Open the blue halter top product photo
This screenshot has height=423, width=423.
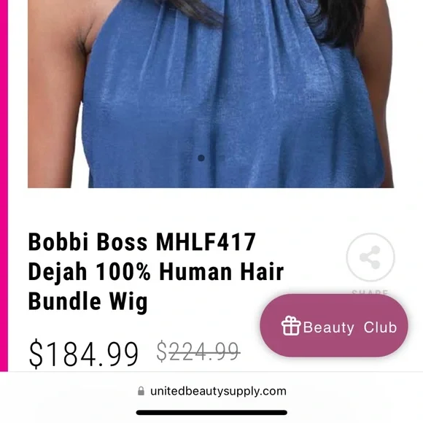pyautogui.click(x=211, y=94)
